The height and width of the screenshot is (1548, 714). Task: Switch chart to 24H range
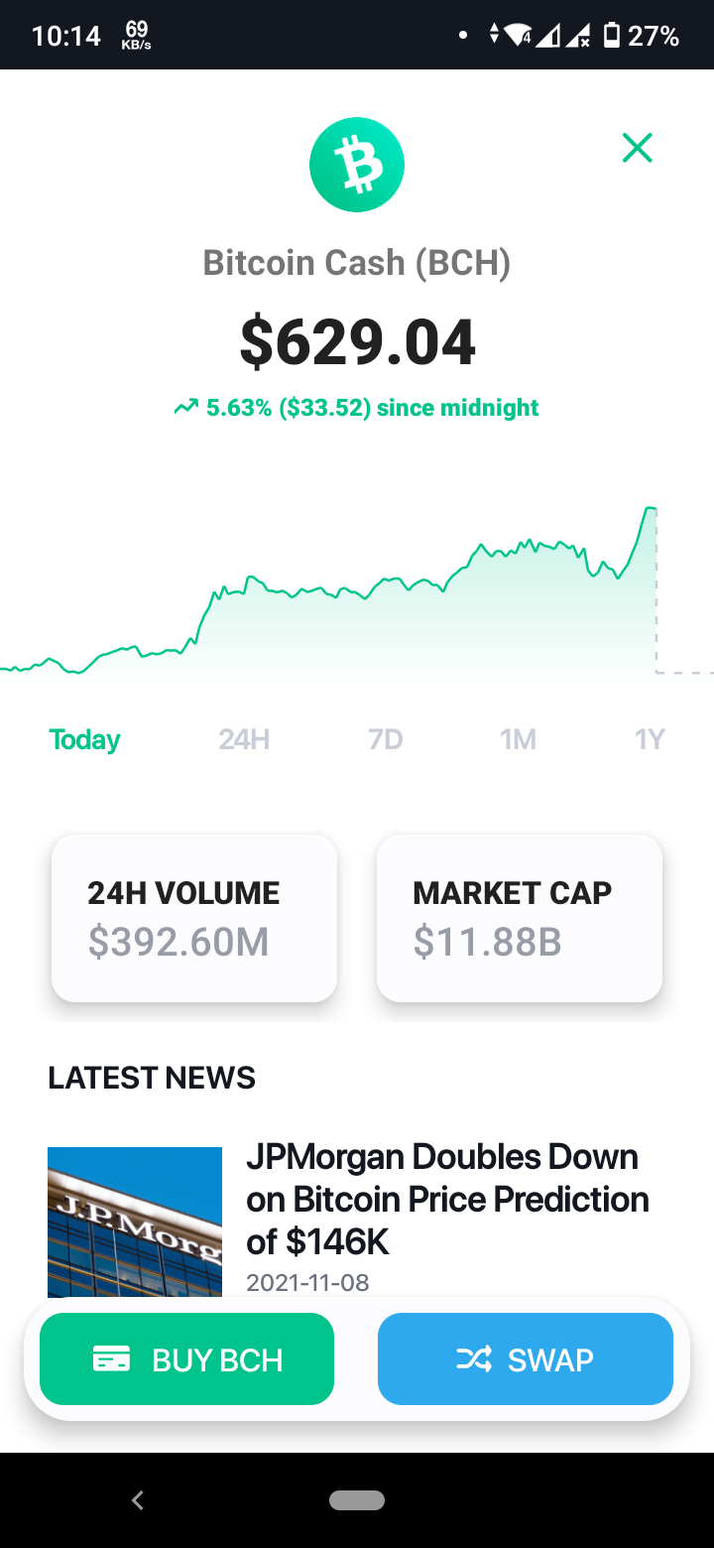click(244, 739)
